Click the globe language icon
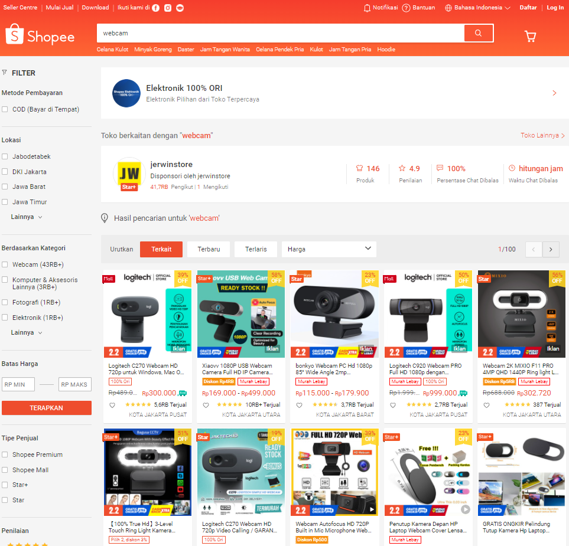 (x=448, y=8)
